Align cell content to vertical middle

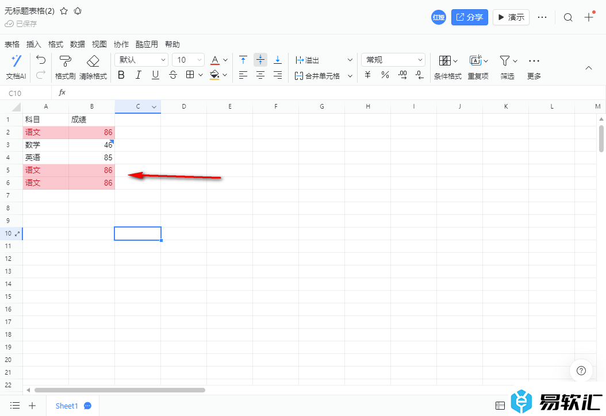[x=260, y=60]
